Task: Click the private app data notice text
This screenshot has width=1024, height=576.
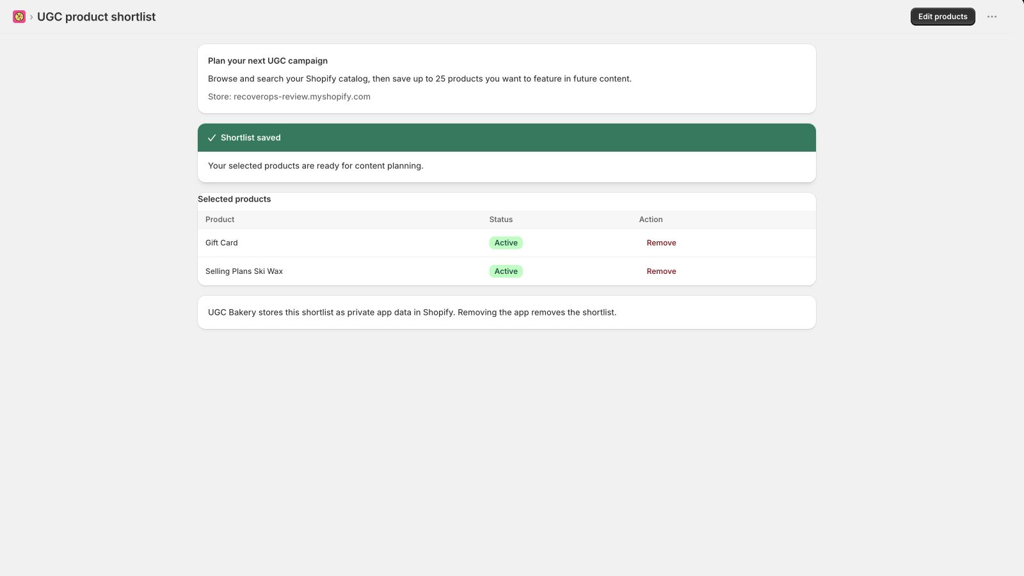Action: coord(412,312)
